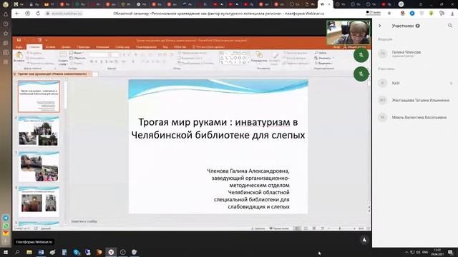Click the round button at webinar bottom right
This screenshot has width=458, height=257.
[364, 240]
